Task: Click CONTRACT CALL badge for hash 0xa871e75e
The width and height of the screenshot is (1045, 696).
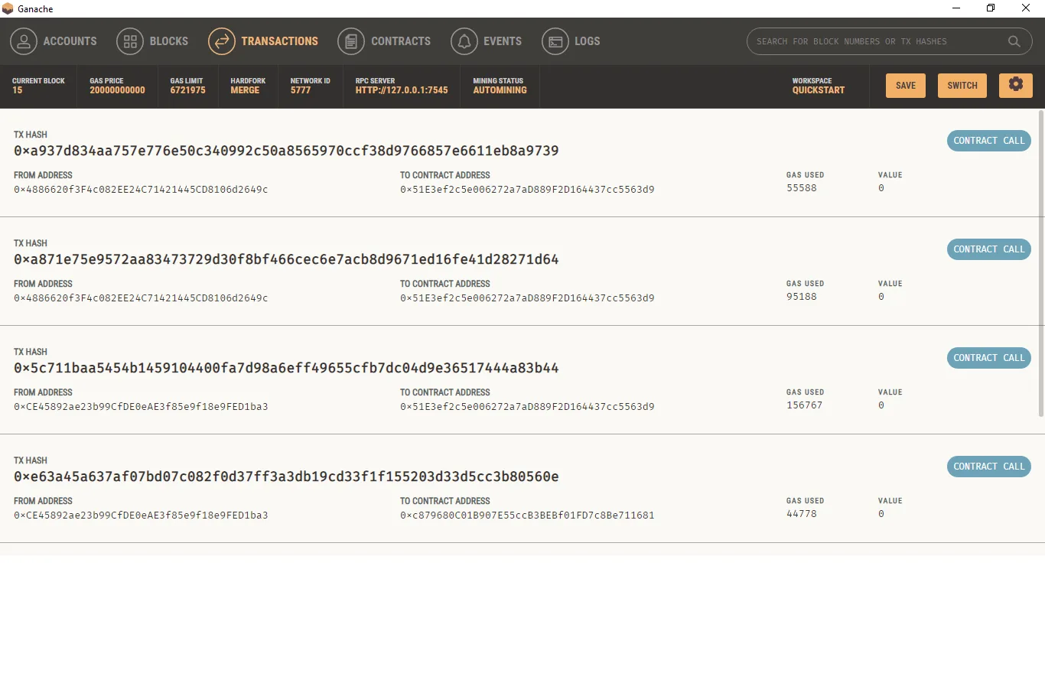Action: [989, 249]
